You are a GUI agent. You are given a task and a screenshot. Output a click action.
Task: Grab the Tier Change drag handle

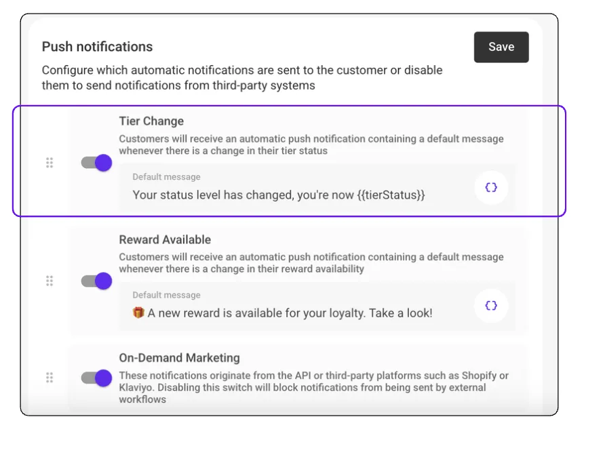pyautogui.click(x=50, y=163)
